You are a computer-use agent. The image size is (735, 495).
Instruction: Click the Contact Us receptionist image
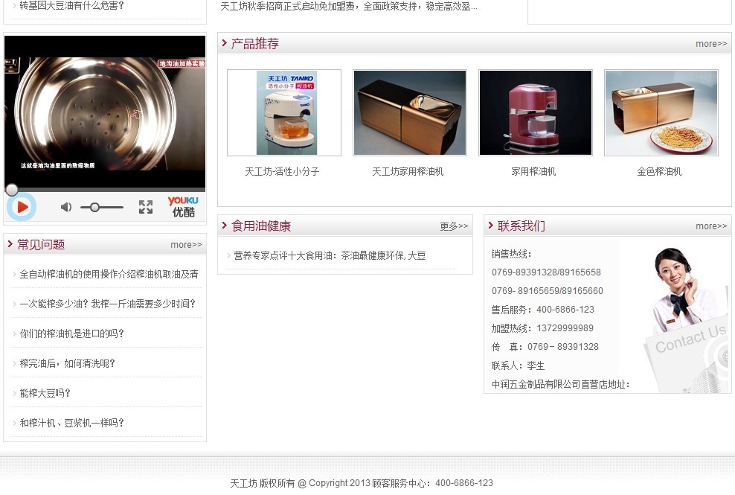[x=687, y=319]
